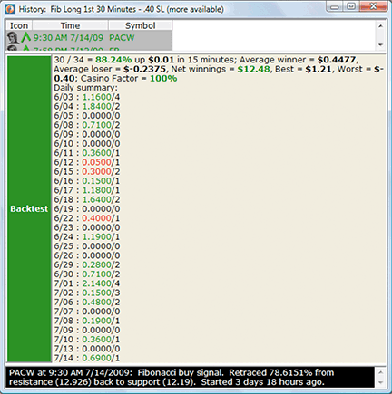This screenshot has height=394, width=392.
Task: Click the green Backtest panel label
Action: [x=29, y=209]
